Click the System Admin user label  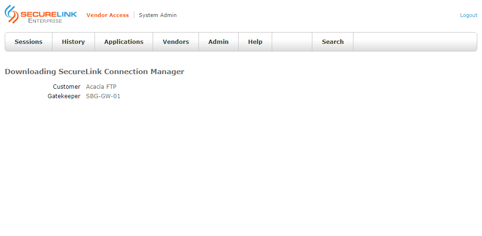[158, 15]
